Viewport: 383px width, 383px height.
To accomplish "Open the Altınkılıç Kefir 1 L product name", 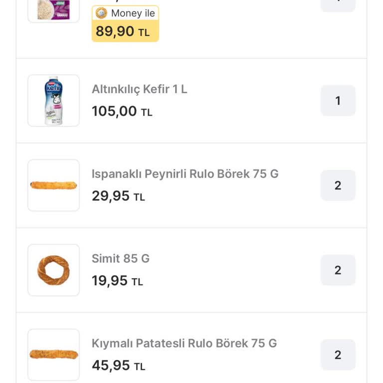I will point(140,89).
